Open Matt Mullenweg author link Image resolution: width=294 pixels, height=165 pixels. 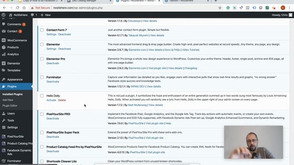137,105
